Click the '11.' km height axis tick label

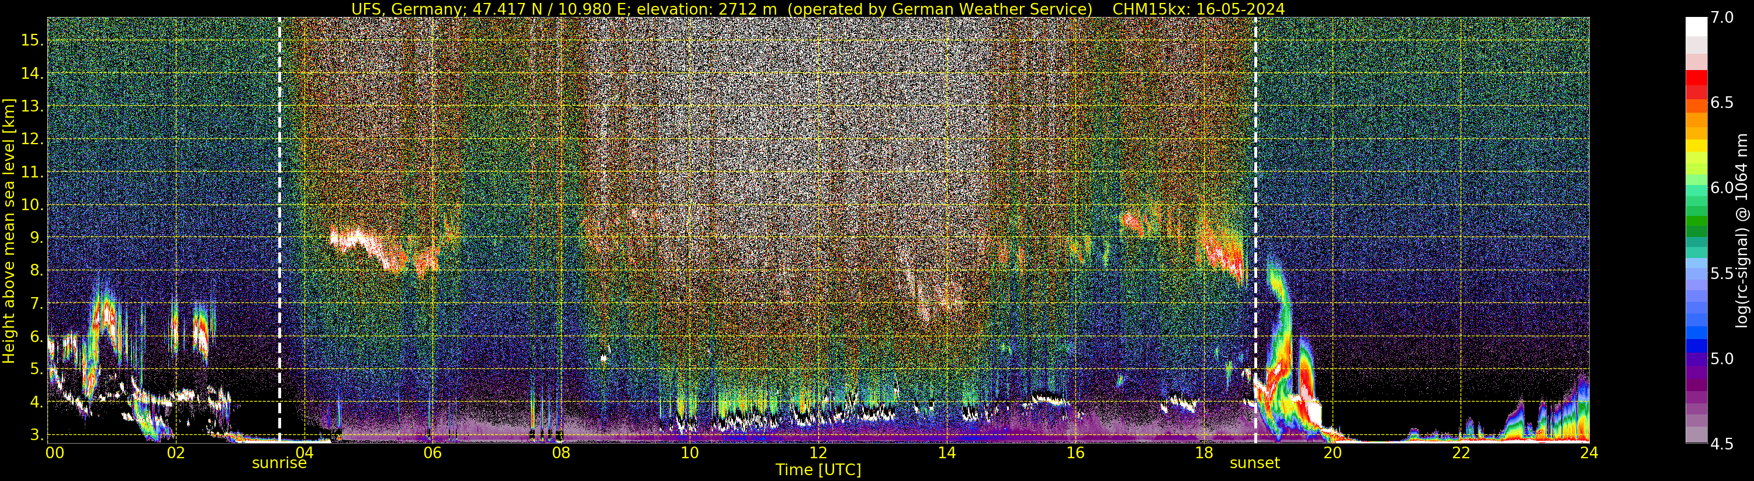pyautogui.click(x=32, y=172)
